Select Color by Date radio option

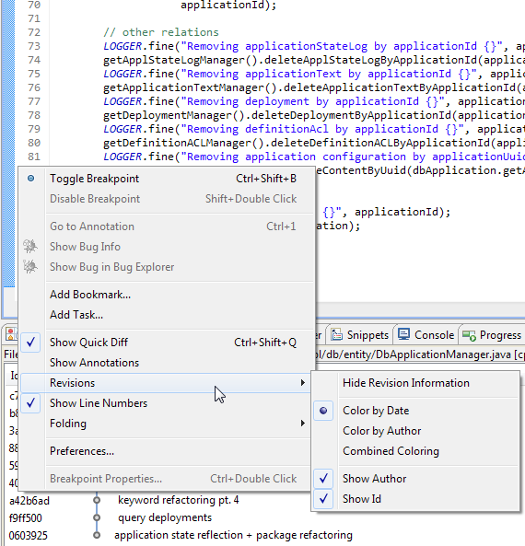415,411
